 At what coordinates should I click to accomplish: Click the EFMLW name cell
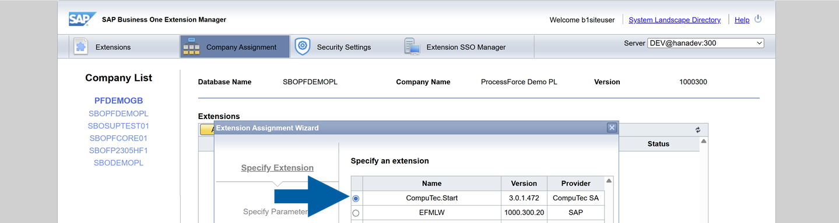pyautogui.click(x=432, y=213)
